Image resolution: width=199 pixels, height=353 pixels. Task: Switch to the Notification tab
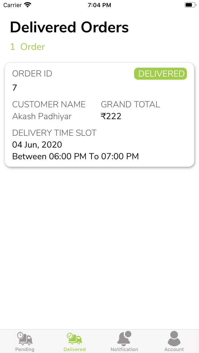point(124,349)
